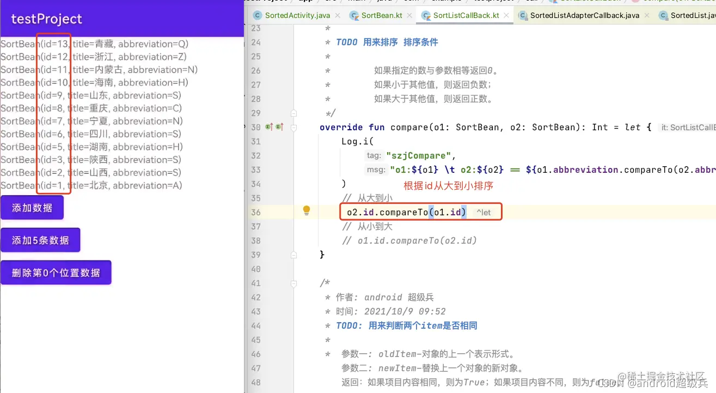The width and height of the screenshot is (716, 393).
Task: Collapse the comment block starting at line 41
Action: (x=293, y=283)
